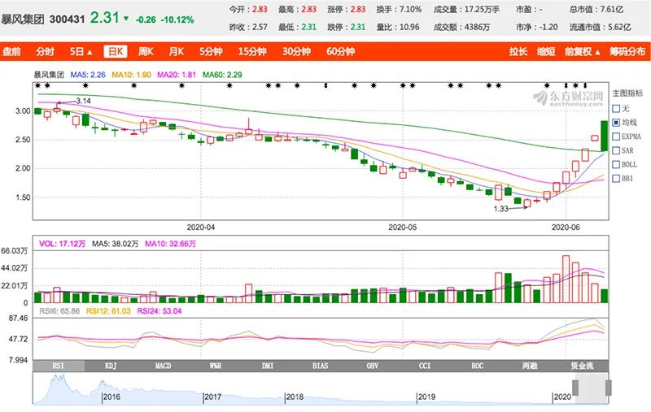This screenshot has height=412, width=651.
Task: Grab the right handle of timeline range
Action: coord(608,388)
